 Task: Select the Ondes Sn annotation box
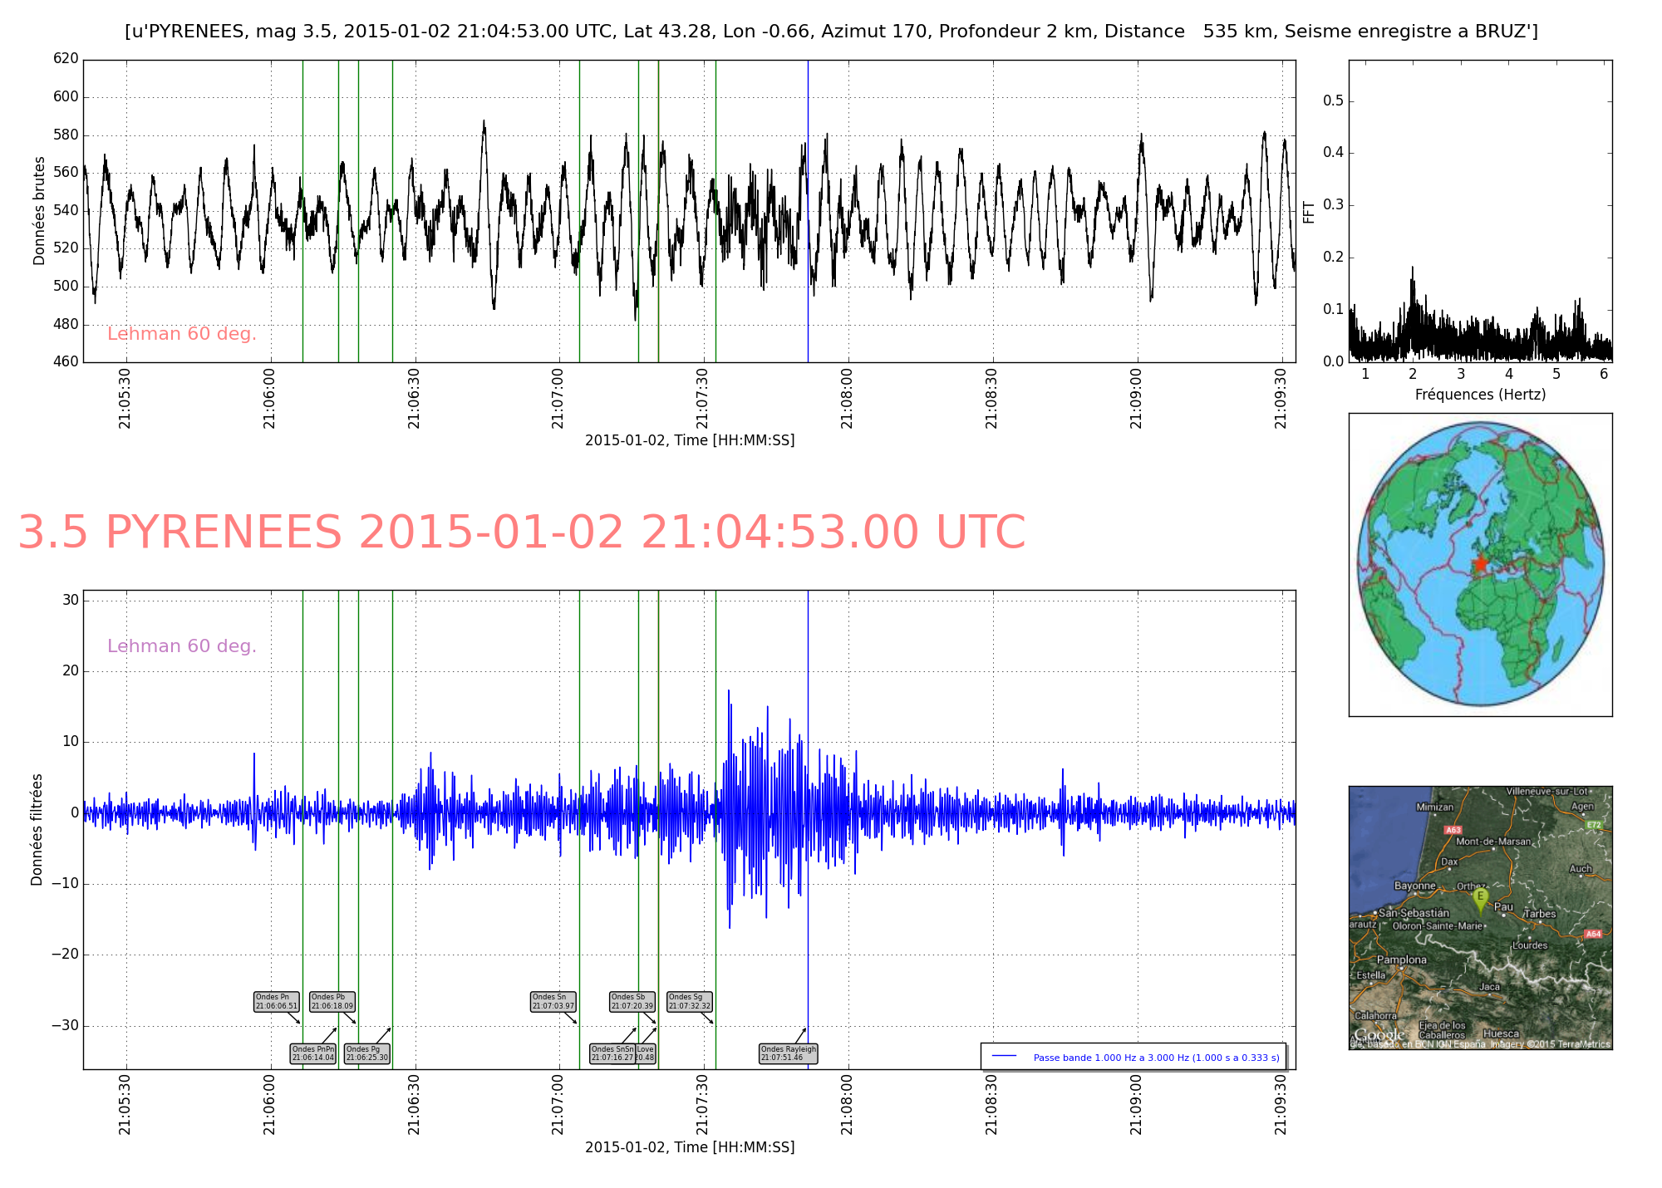tap(553, 1001)
